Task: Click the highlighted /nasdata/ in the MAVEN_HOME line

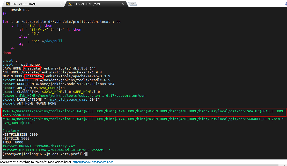Action: click(x=34, y=76)
